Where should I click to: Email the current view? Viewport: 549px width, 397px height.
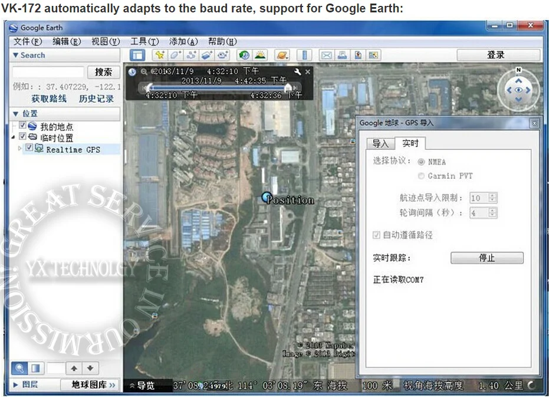[326, 55]
